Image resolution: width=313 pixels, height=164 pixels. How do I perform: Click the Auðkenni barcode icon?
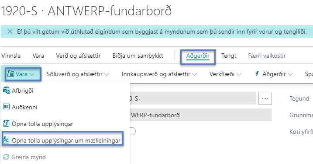point(6,107)
